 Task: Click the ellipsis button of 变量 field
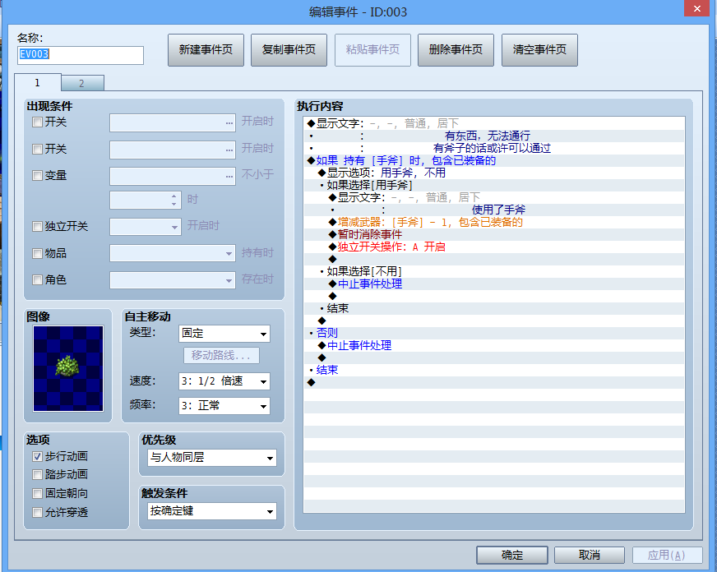(x=229, y=177)
